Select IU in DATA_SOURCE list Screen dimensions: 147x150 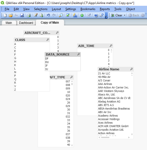coord(63,69)
